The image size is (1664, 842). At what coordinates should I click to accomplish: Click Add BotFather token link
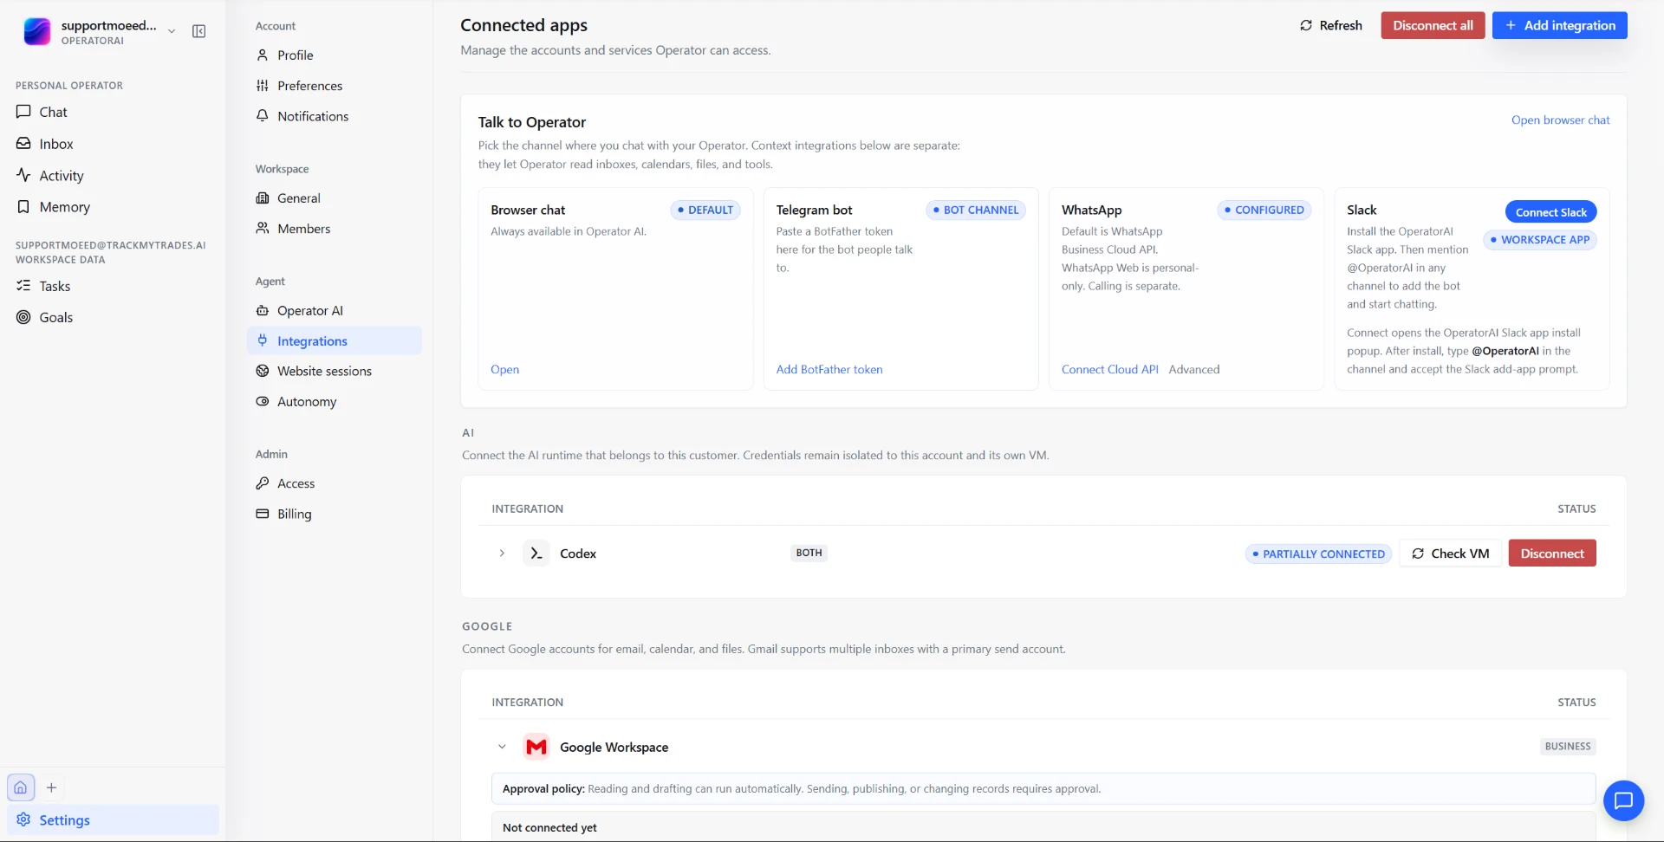click(829, 370)
